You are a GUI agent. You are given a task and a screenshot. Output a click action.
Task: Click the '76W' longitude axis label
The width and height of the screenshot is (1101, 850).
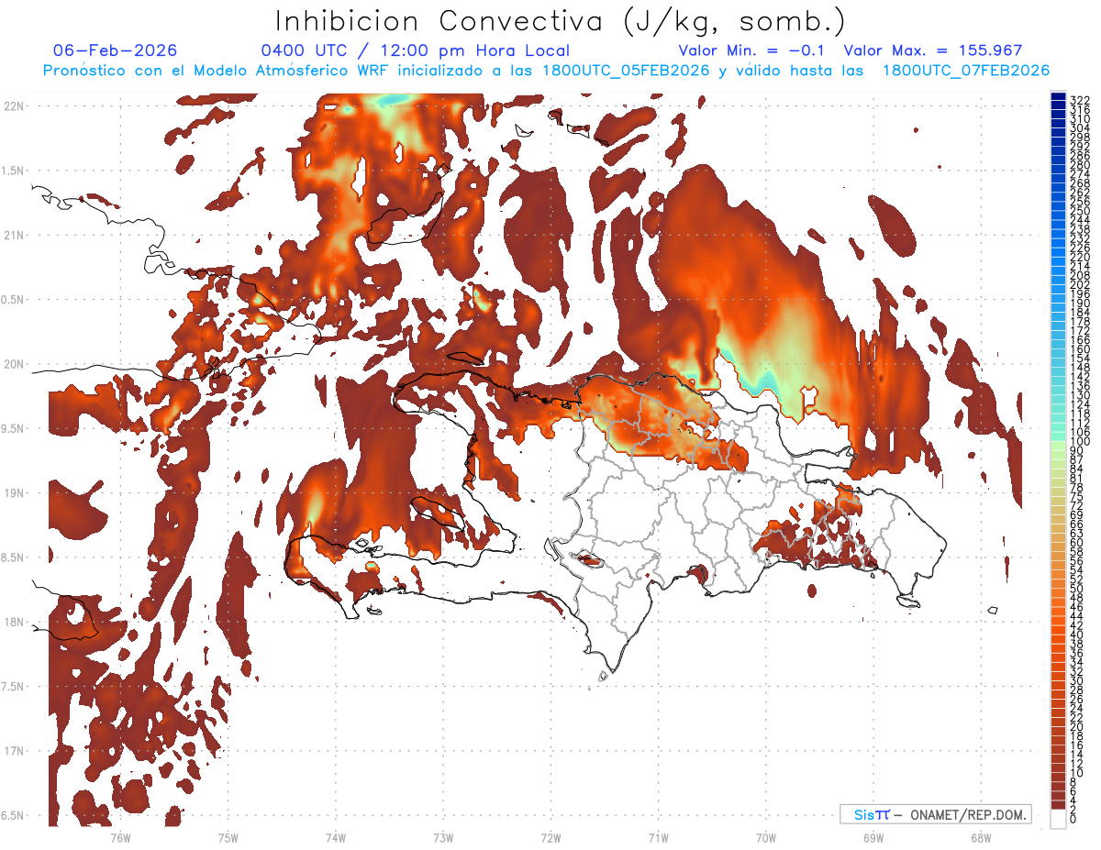(120, 837)
